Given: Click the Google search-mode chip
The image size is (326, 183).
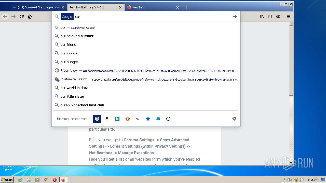Looking at the screenshot, I should point(67,17).
